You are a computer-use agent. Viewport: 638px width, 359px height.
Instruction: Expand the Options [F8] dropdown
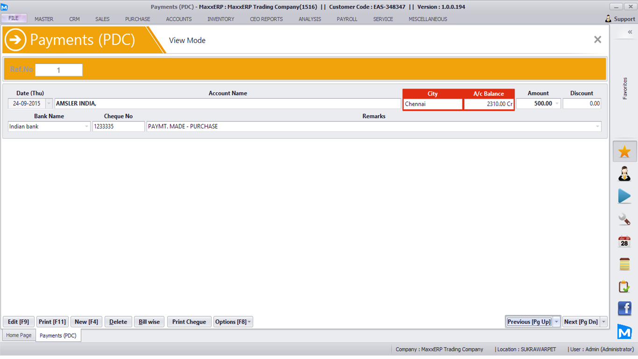tap(249, 322)
